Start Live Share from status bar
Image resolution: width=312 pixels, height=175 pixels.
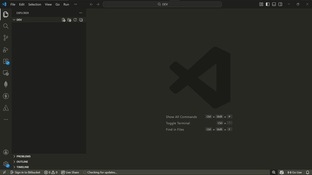pyautogui.click(x=70, y=172)
